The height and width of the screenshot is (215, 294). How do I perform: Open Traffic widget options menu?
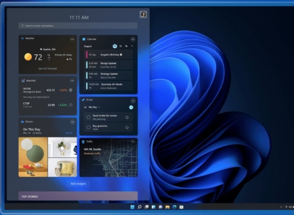pos(133,141)
